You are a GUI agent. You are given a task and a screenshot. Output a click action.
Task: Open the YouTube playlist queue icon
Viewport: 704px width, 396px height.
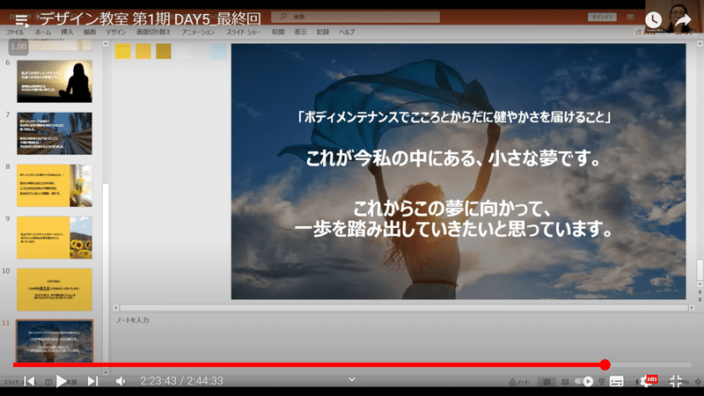pos(21,19)
